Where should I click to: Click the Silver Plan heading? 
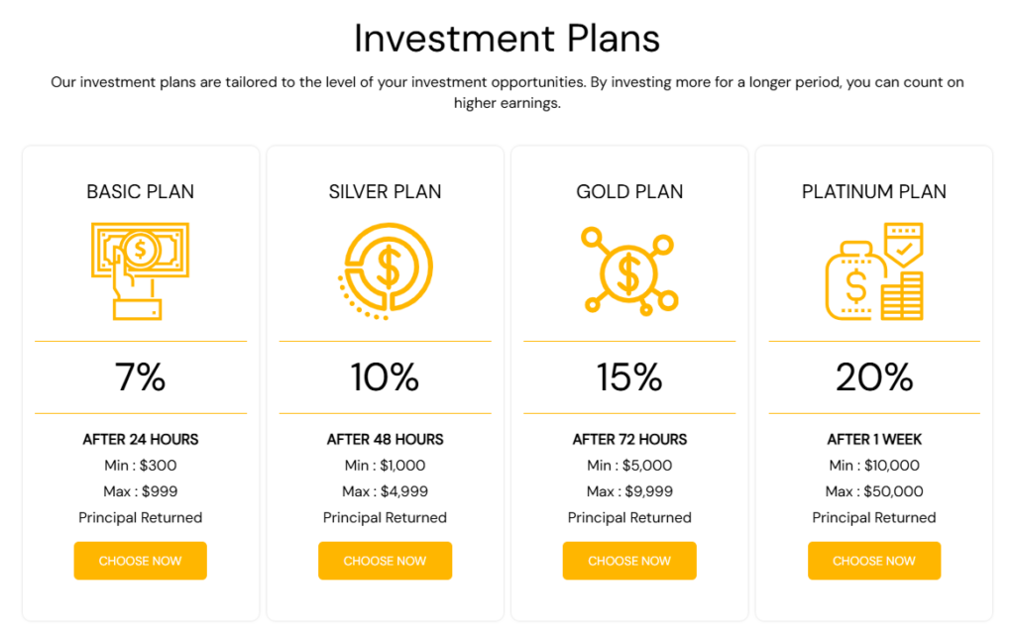[385, 191]
